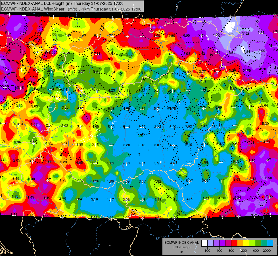Select the value 7.34
Screen dimensions: 278x256
[203, 108]
